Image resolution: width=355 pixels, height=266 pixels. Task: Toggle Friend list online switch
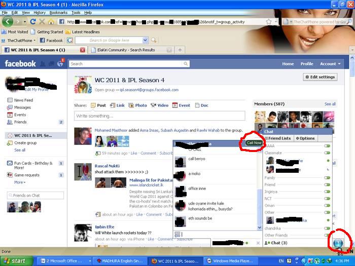click(x=327, y=185)
